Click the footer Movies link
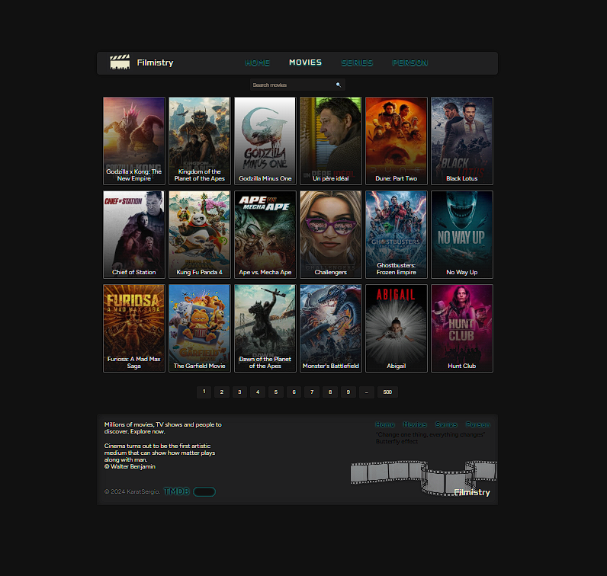The image size is (607, 576). [x=415, y=424]
